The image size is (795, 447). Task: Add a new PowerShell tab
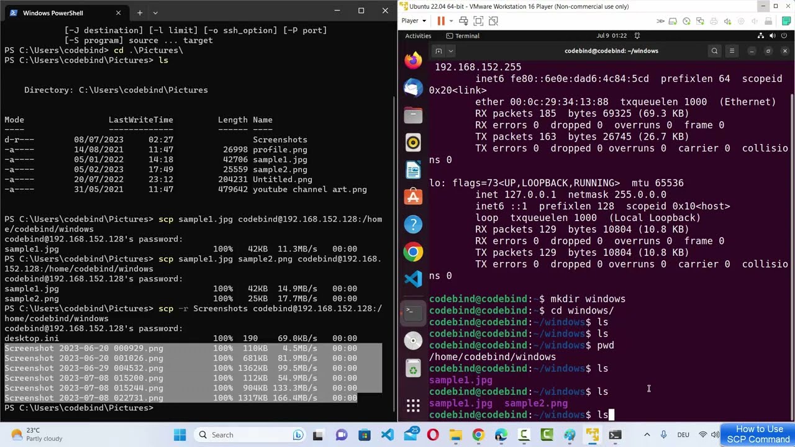140,12
